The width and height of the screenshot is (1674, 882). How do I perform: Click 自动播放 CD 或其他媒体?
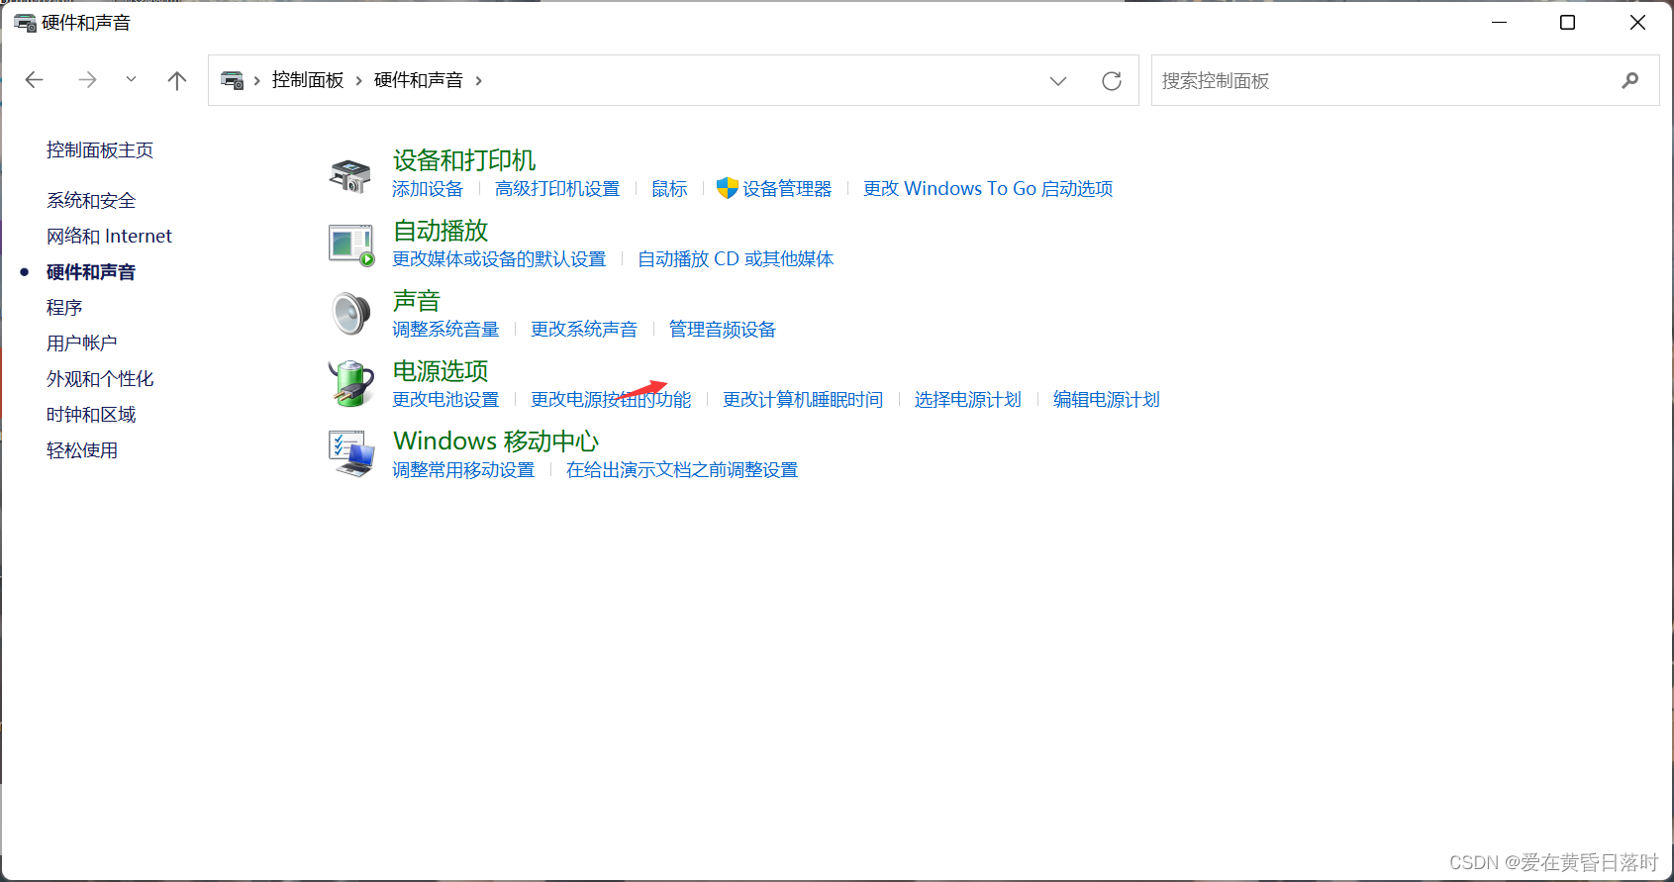click(736, 259)
